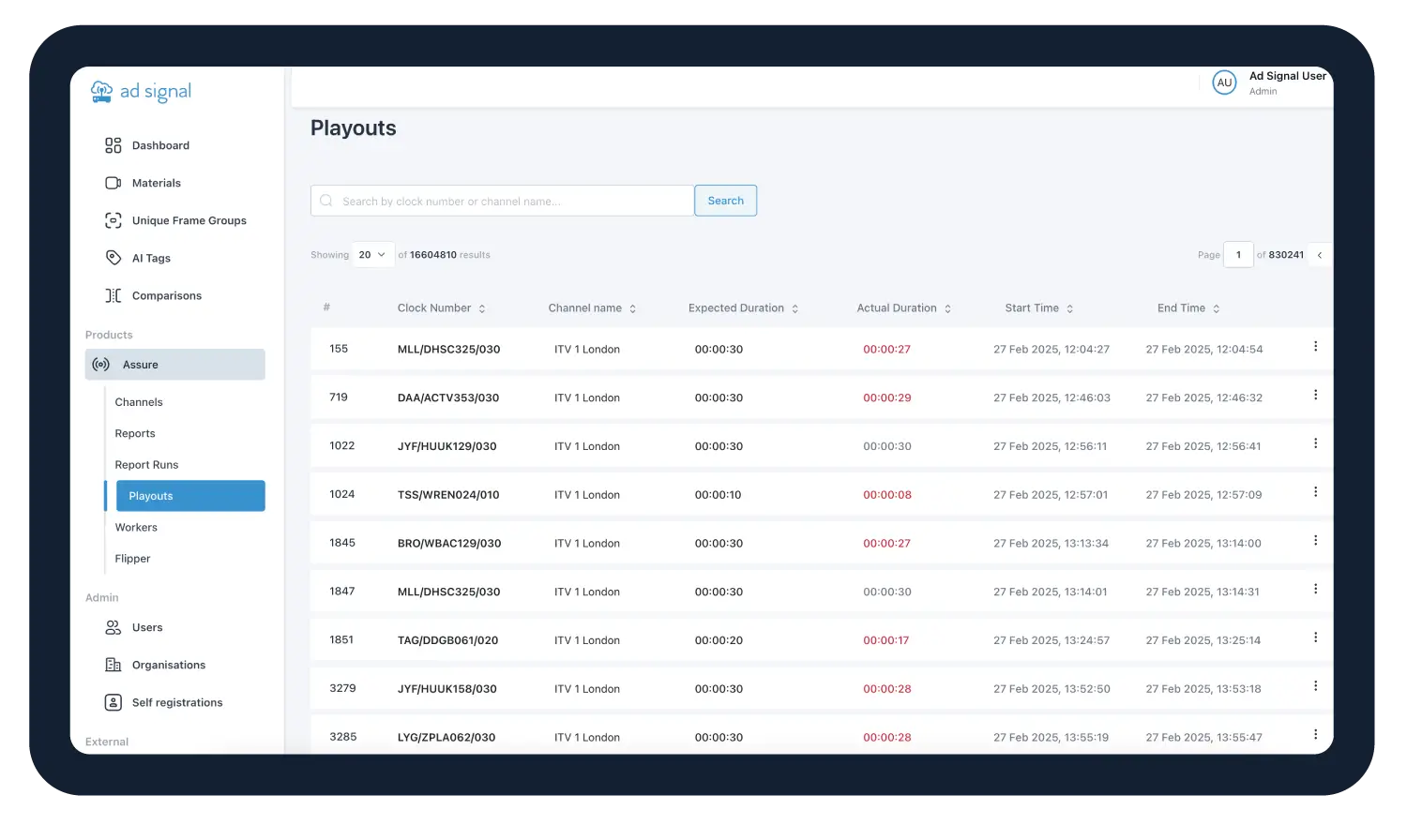Image resolution: width=1407 pixels, height=825 pixels.
Task: Open the Channels submenu item
Action: (x=139, y=402)
